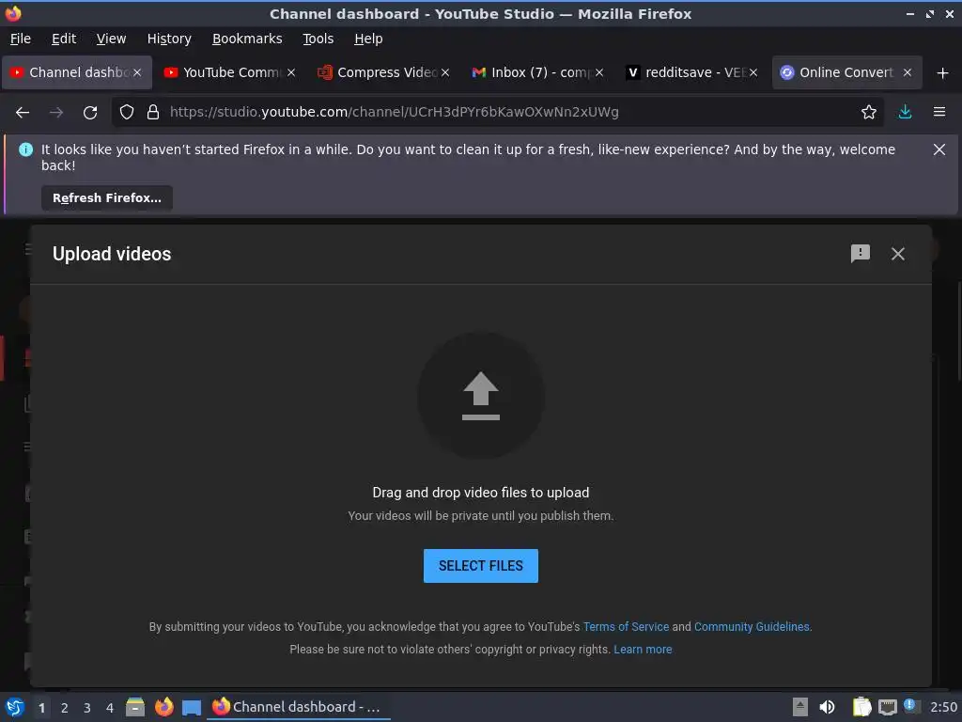Image resolution: width=962 pixels, height=722 pixels.
Task: Switch to workspace 3
Action: point(87,708)
